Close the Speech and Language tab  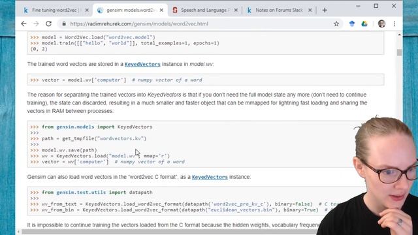click(x=236, y=10)
